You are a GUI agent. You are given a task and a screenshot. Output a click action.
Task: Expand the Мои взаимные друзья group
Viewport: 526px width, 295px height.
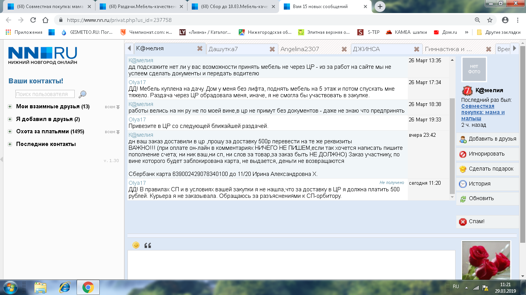[10, 107]
